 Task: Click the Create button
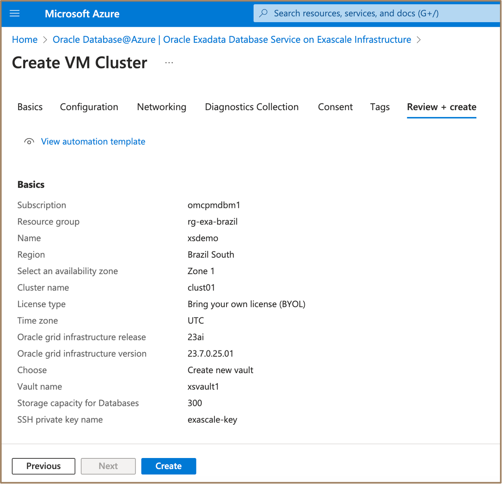click(168, 466)
